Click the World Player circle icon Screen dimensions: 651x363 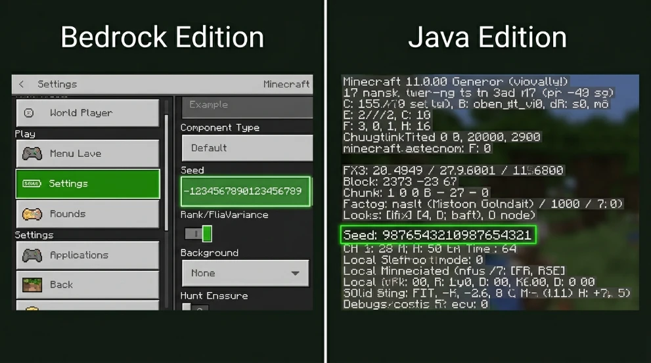coord(29,113)
